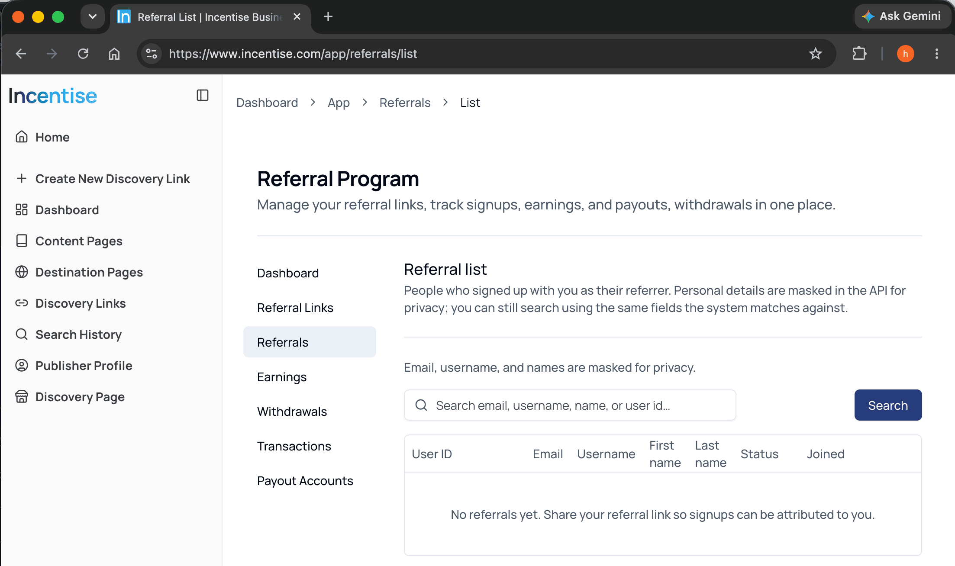Click the Discovery Links chain icon

click(22, 303)
